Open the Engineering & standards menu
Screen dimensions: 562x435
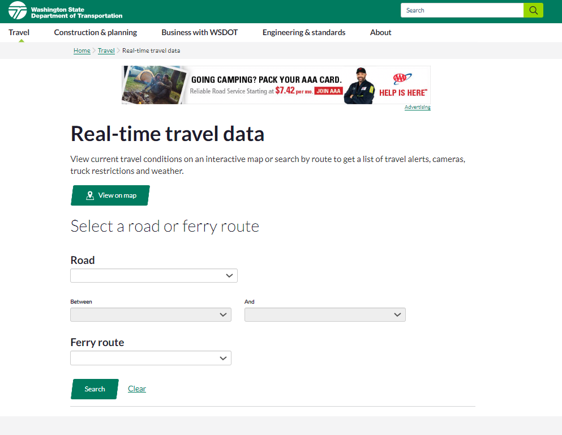click(x=304, y=32)
